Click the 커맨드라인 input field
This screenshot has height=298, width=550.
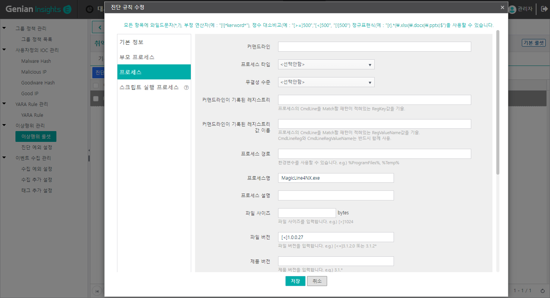(374, 47)
